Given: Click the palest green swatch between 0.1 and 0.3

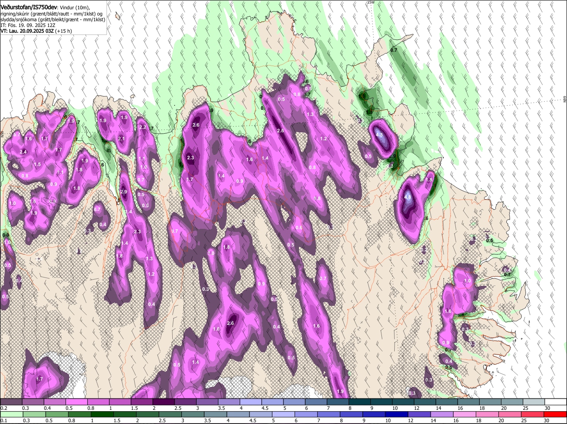Looking at the screenshot, I should (x=11, y=414).
